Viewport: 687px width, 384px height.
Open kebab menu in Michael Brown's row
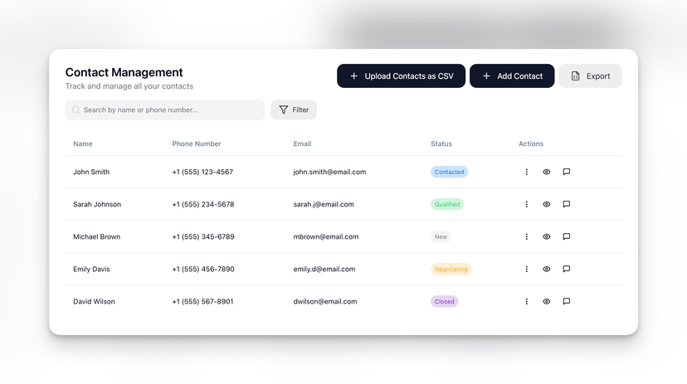point(526,236)
